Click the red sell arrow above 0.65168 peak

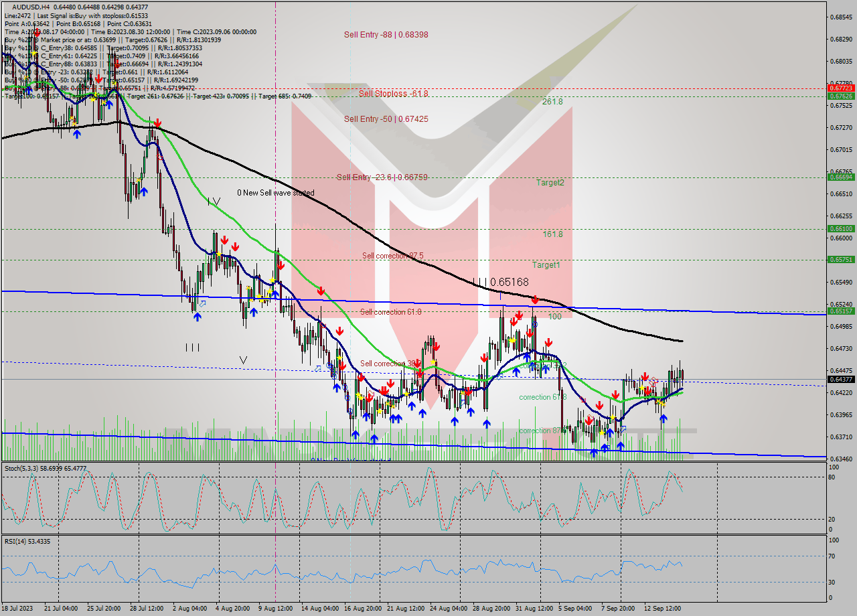pyautogui.click(x=535, y=301)
